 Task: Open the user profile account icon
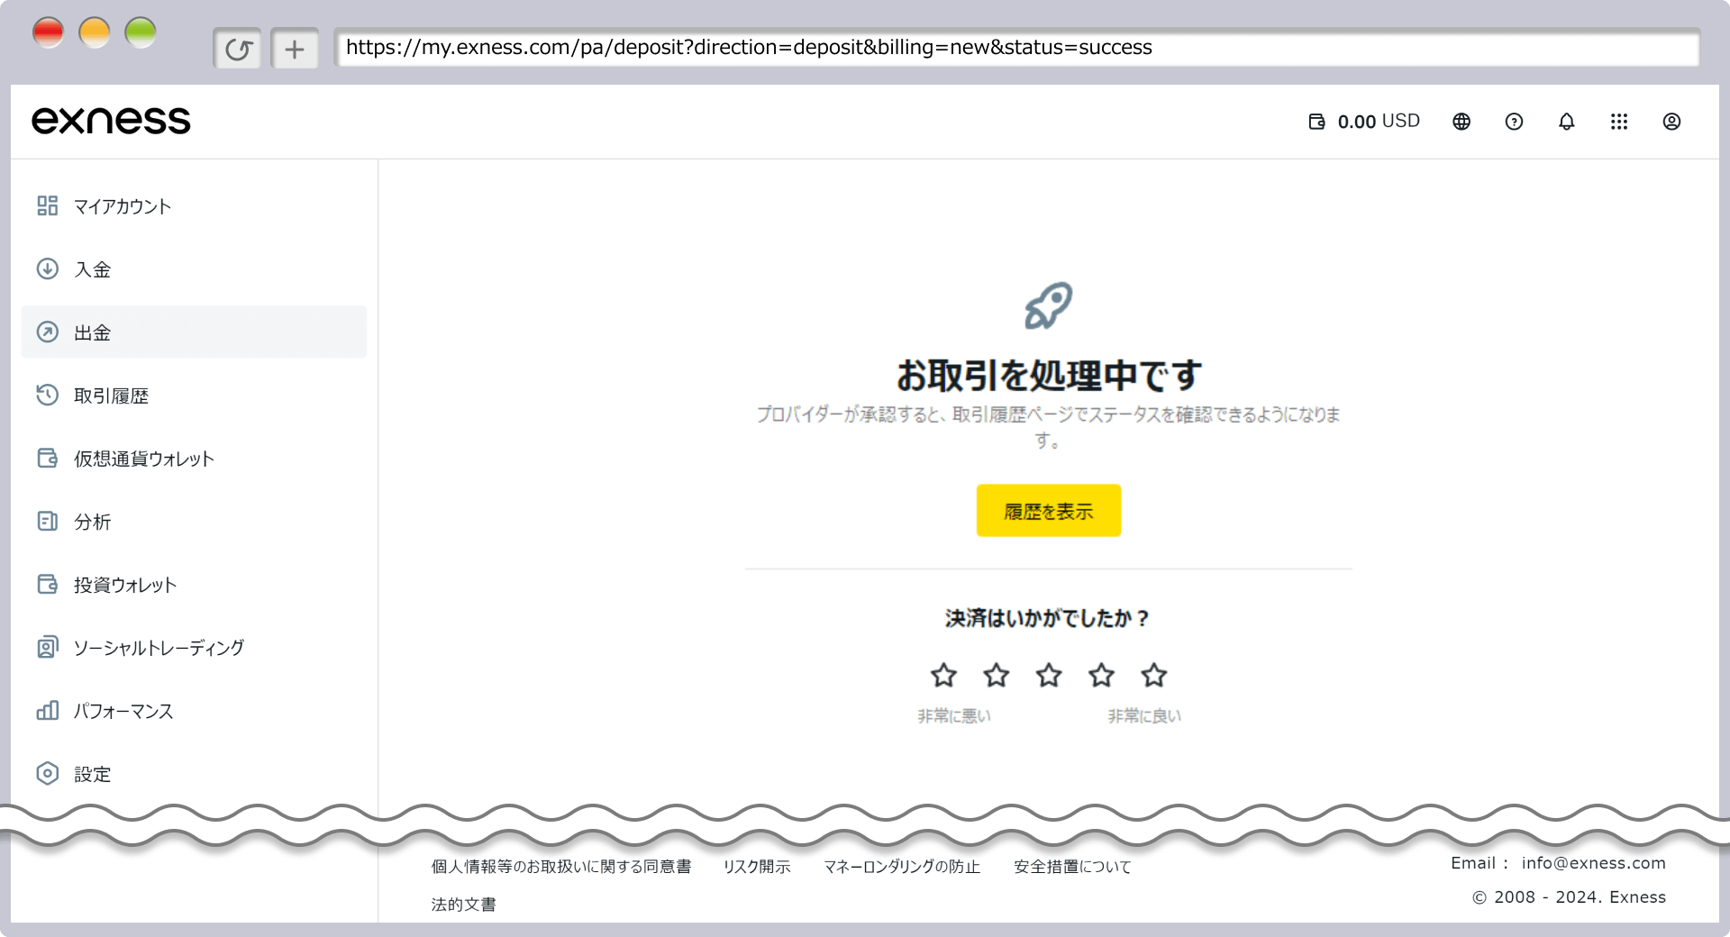coord(1672,122)
